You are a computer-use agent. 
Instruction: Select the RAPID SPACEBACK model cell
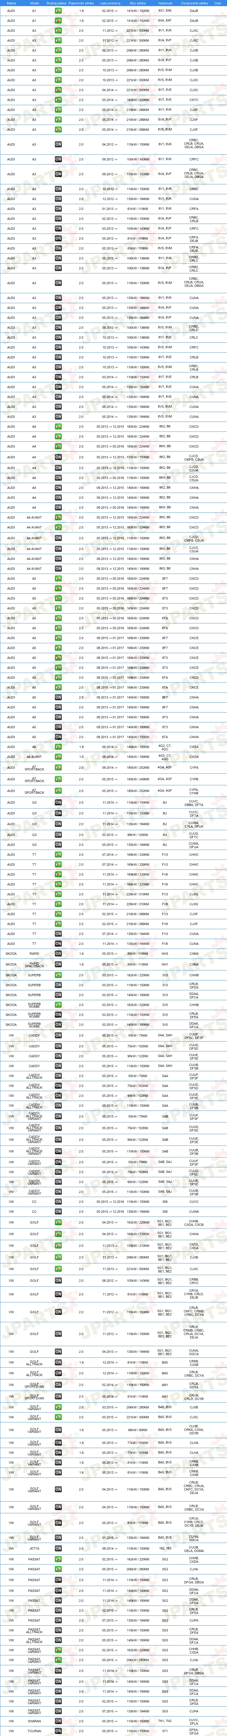[x=34, y=964]
